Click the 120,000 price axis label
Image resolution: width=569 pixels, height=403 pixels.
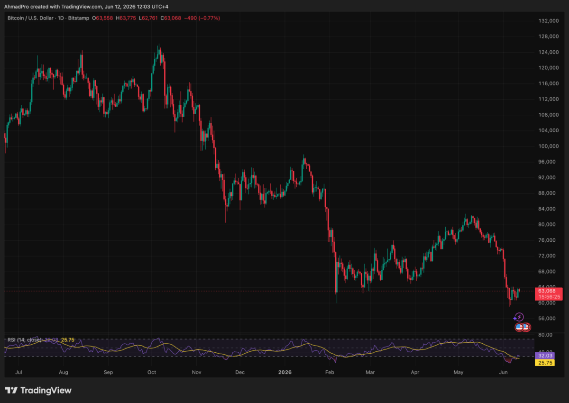[548, 68]
